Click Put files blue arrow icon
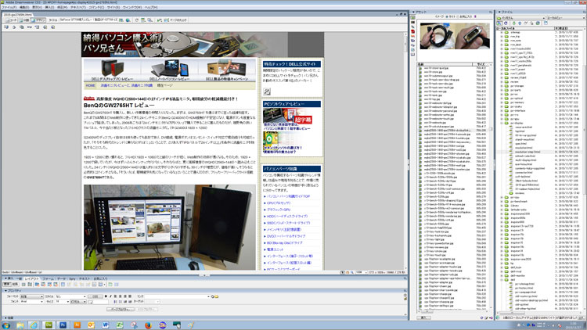 pos(520,23)
